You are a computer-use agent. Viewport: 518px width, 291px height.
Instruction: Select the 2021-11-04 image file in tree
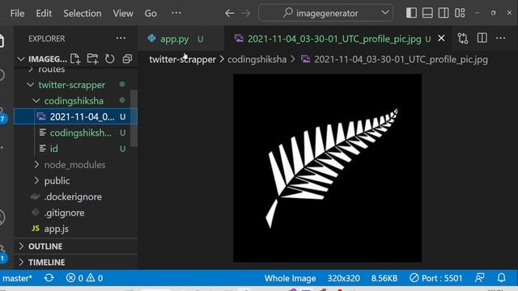point(75,116)
